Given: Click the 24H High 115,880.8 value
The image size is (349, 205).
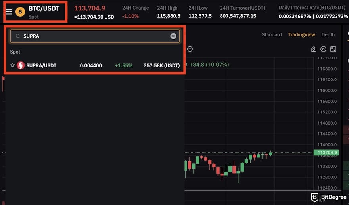Looking at the screenshot, I should [x=169, y=16].
